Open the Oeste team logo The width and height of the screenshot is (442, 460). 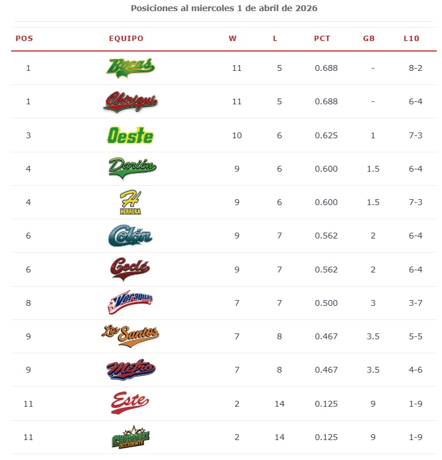point(130,135)
